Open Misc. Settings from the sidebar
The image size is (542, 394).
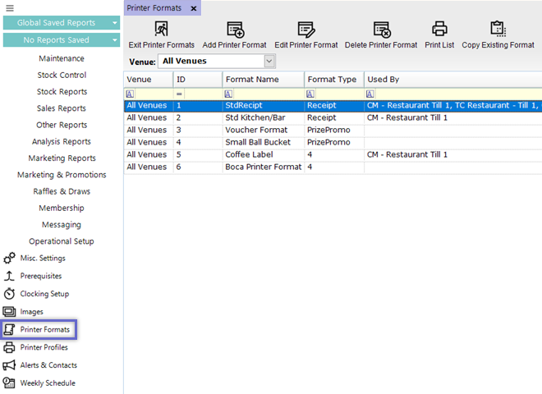pos(43,259)
